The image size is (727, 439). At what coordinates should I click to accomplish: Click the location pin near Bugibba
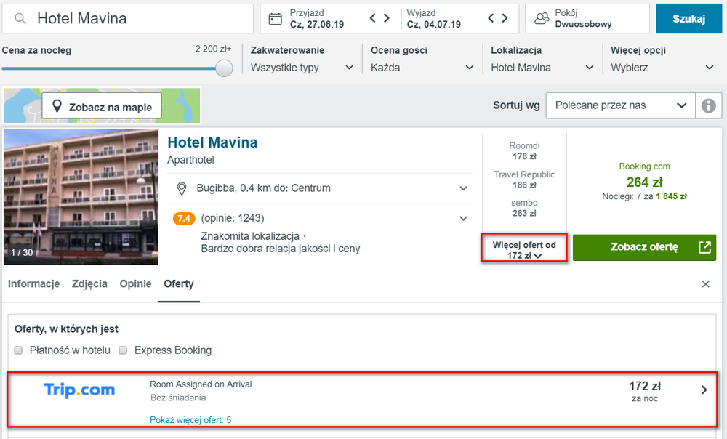182,188
